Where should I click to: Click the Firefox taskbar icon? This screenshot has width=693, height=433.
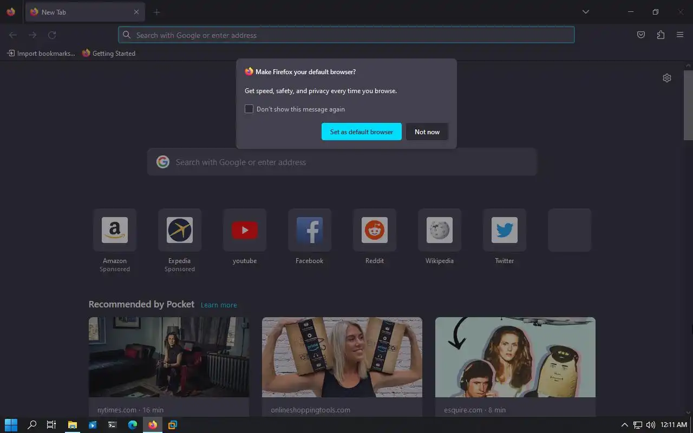pyautogui.click(x=153, y=425)
